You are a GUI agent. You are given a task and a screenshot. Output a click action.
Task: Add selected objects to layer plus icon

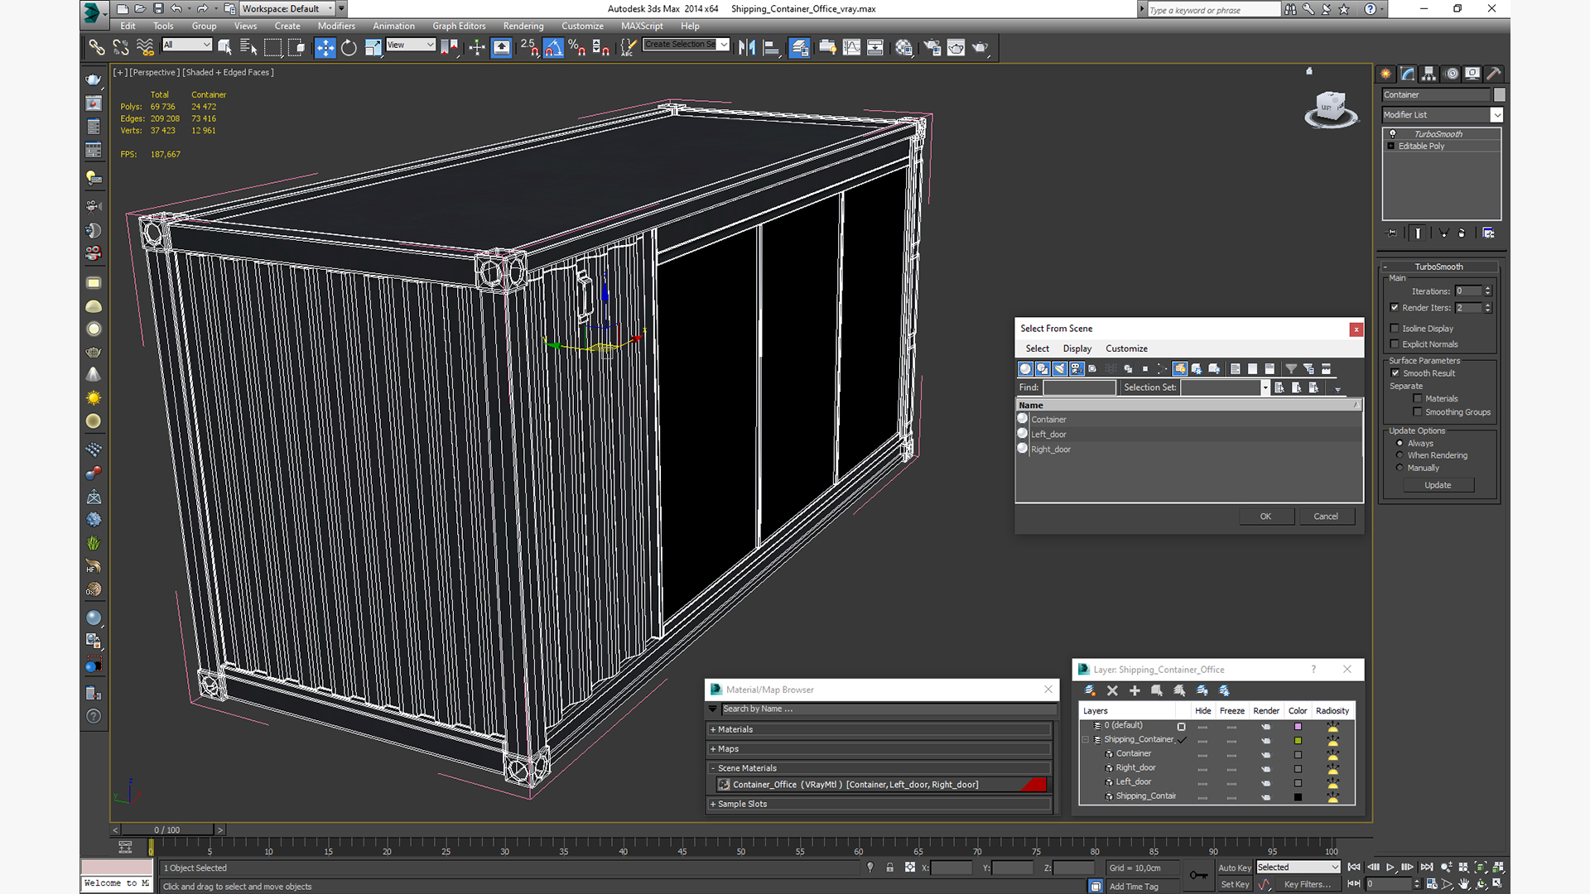tap(1135, 690)
